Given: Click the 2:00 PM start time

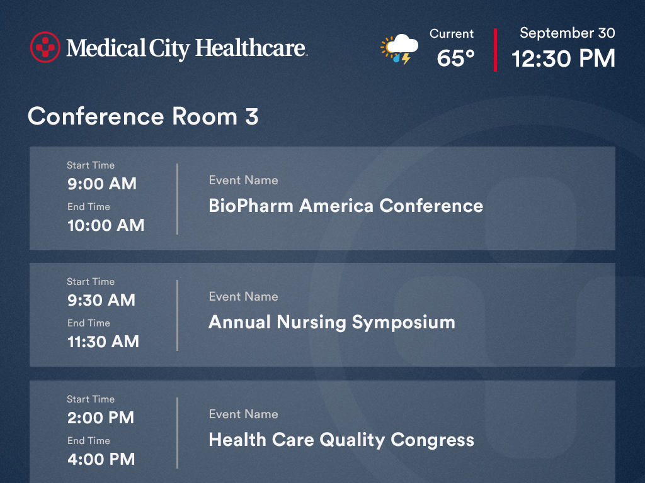Looking at the screenshot, I should click(101, 418).
